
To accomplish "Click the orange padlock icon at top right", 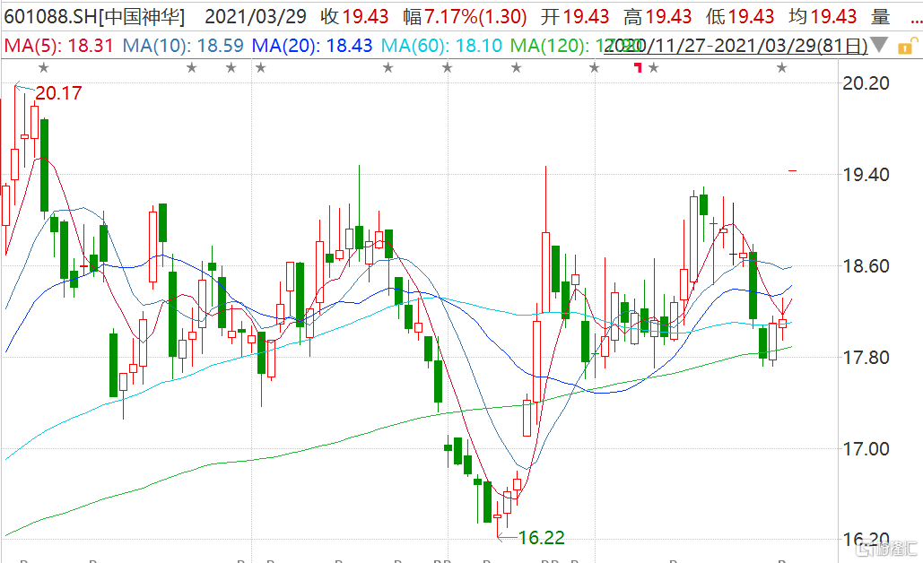I will coord(904,44).
